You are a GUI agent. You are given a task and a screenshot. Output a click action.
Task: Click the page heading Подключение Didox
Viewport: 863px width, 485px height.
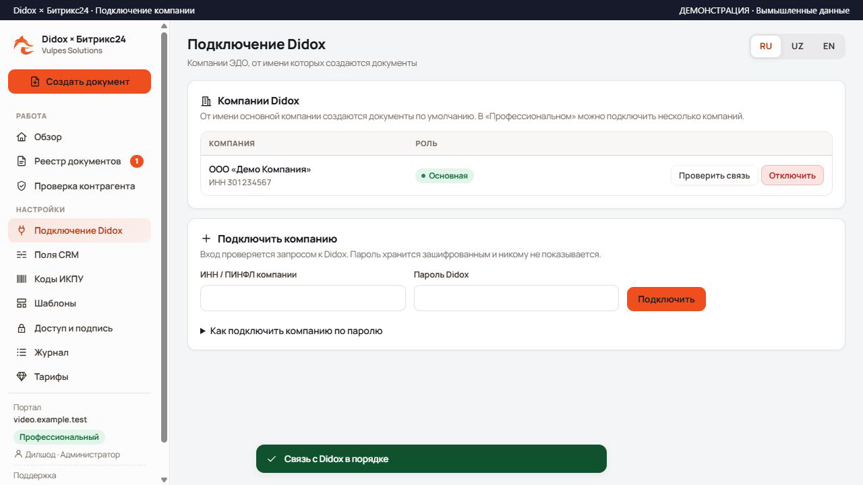coord(256,44)
